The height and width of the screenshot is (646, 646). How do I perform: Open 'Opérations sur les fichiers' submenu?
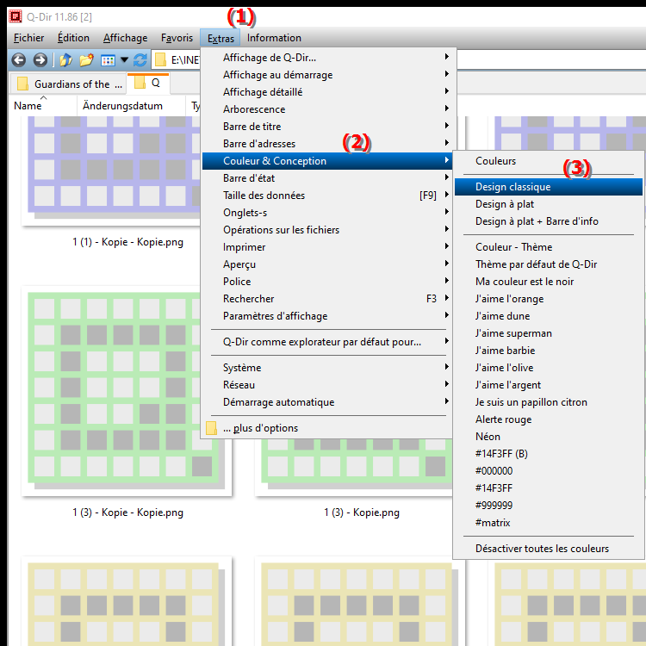click(x=328, y=230)
